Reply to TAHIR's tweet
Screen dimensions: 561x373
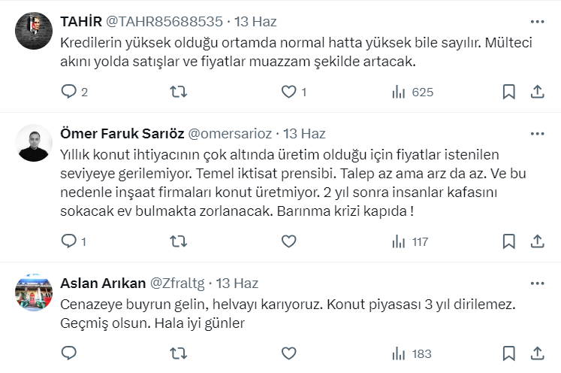tap(68, 92)
